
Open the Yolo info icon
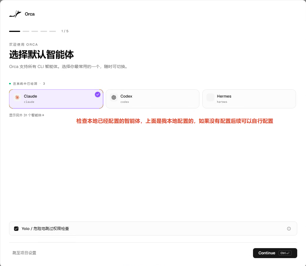pyautogui.click(x=289, y=229)
